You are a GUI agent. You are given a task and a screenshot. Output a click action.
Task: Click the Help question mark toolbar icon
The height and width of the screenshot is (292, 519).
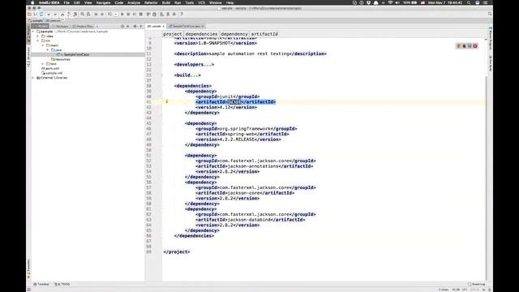pyautogui.click(x=182, y=15)
